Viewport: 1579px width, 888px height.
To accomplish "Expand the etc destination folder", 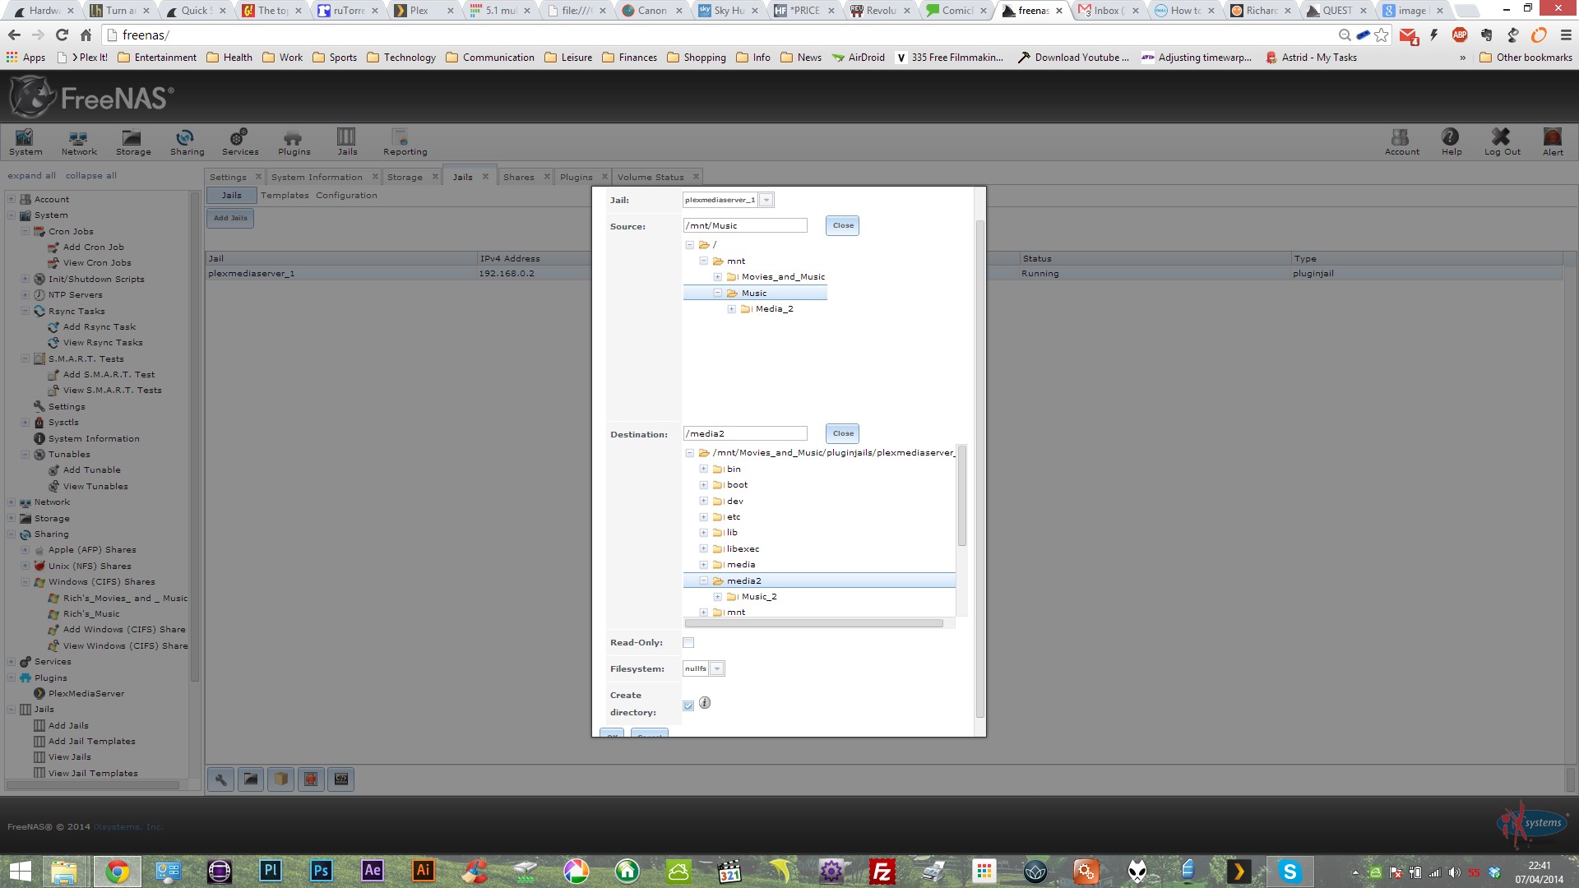I will [704, 517].
